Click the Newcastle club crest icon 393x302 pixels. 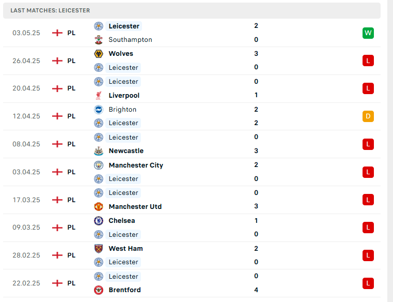[99, 151]
